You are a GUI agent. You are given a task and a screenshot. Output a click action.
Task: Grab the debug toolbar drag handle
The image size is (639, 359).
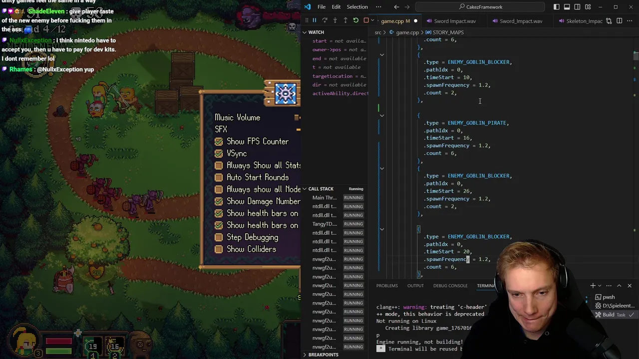point(307,20)
